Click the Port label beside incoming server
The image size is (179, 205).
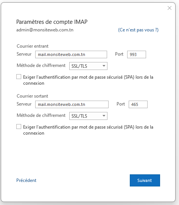point(119,54)
